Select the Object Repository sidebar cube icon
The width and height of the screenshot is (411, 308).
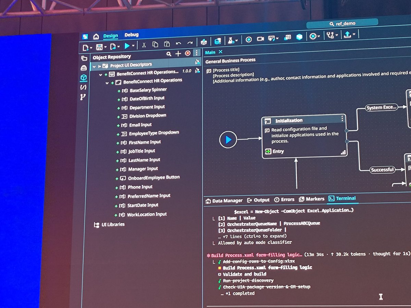coord(84,78)
